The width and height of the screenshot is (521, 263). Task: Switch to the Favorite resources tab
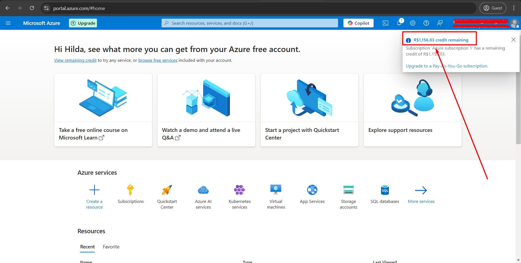pyautogui.click(x=111, y=247)
